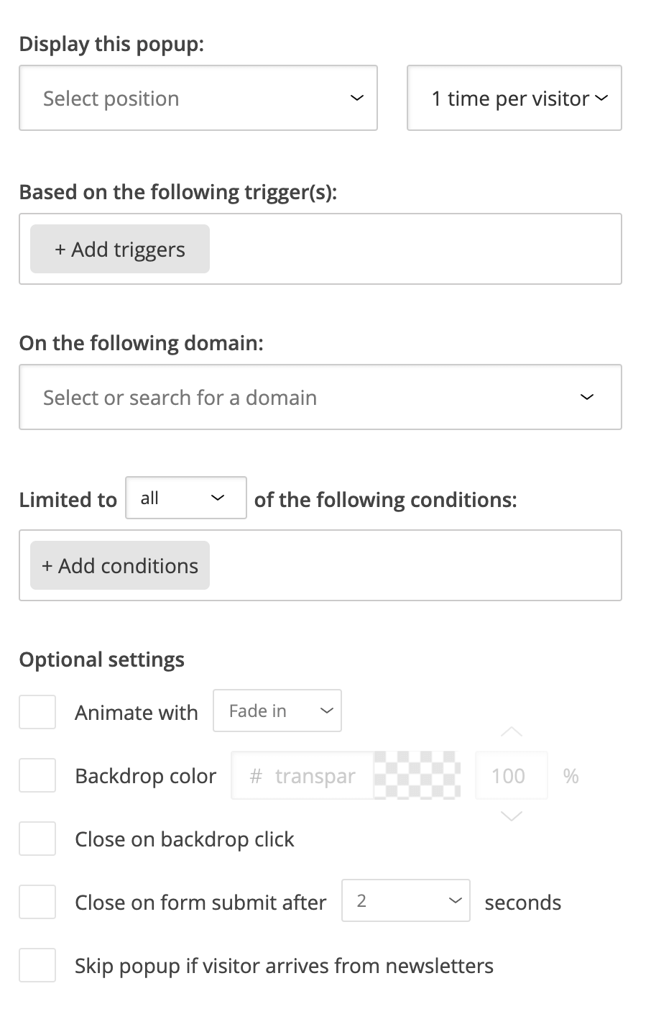Enable "Close on backdrop click"
This screenshot has height=1027, width=651.
tap(37, 839)
